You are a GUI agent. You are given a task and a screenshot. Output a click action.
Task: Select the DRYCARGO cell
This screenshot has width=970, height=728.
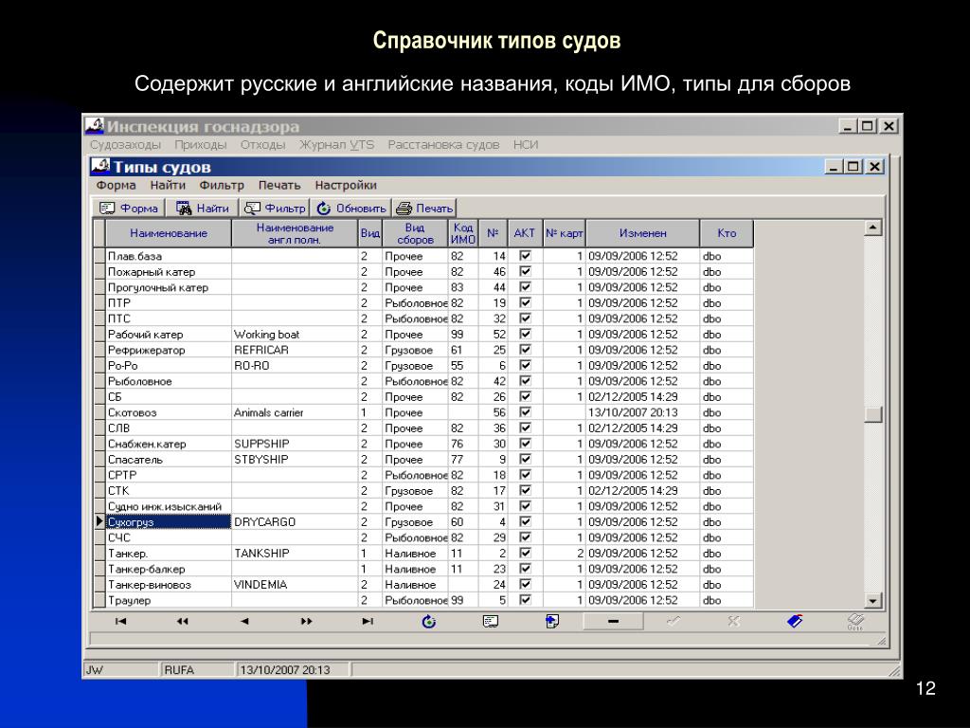(x=296, y=522)
